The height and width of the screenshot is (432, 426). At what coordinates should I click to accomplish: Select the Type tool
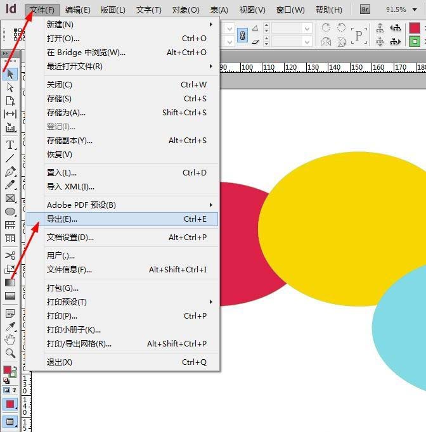[10, 145]
